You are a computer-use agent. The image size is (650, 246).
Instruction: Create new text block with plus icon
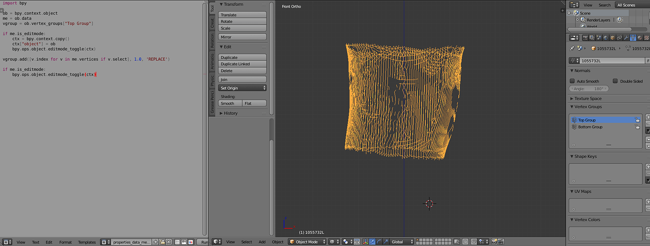(155, 242)
